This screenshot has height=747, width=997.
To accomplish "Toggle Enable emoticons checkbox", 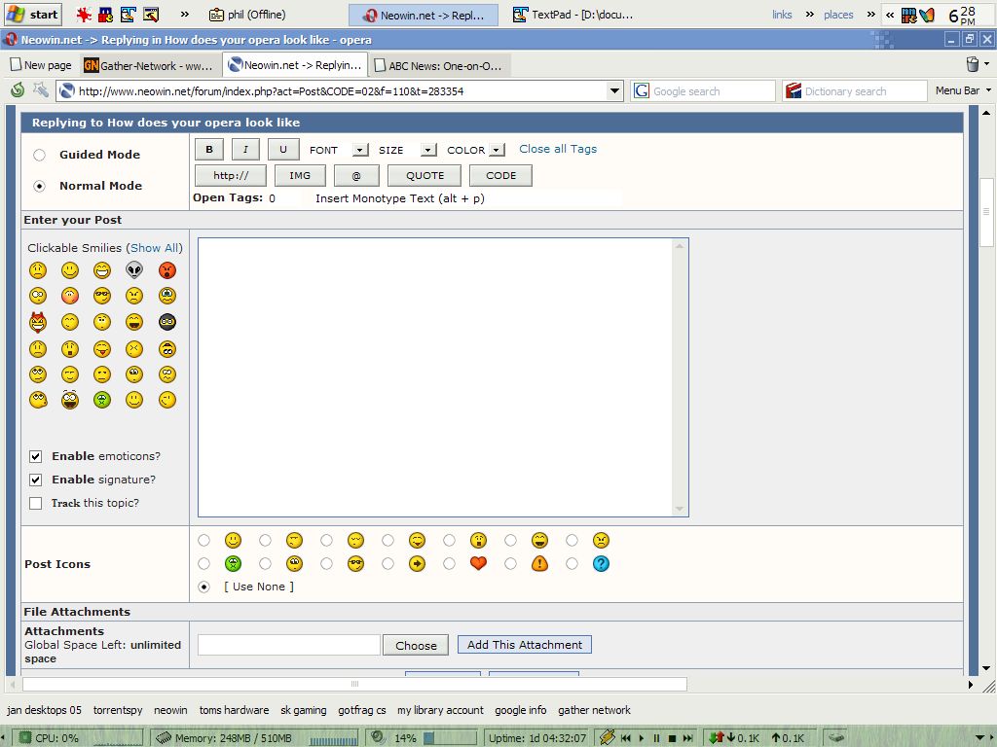I will tap(36, 457).
